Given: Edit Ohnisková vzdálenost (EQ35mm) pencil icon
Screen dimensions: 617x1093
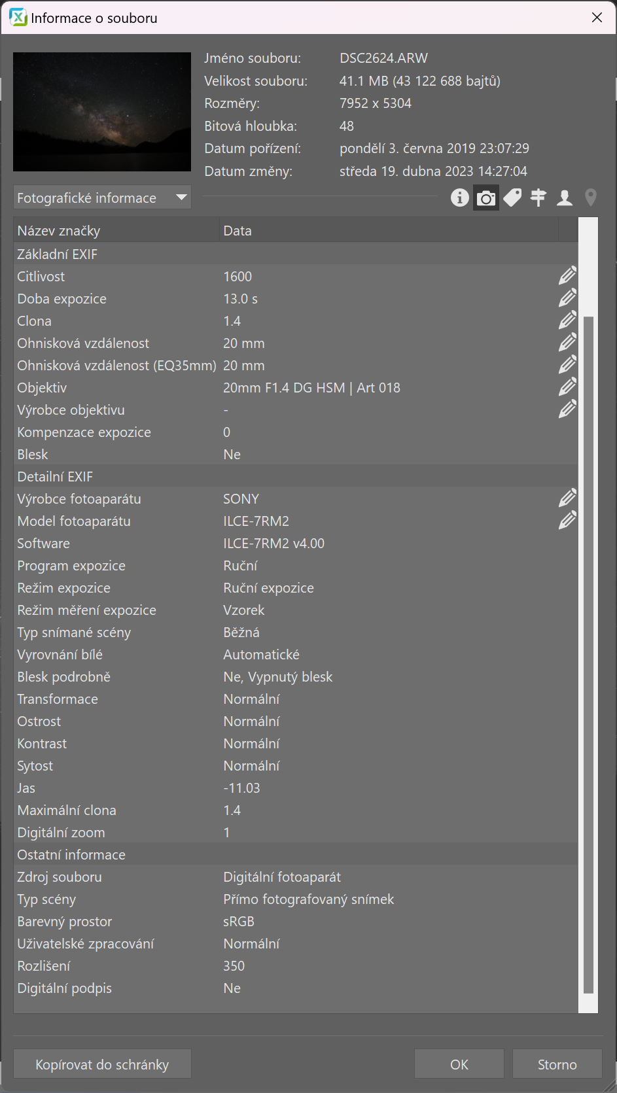Looking at the screenshot, I should point(567,365).
